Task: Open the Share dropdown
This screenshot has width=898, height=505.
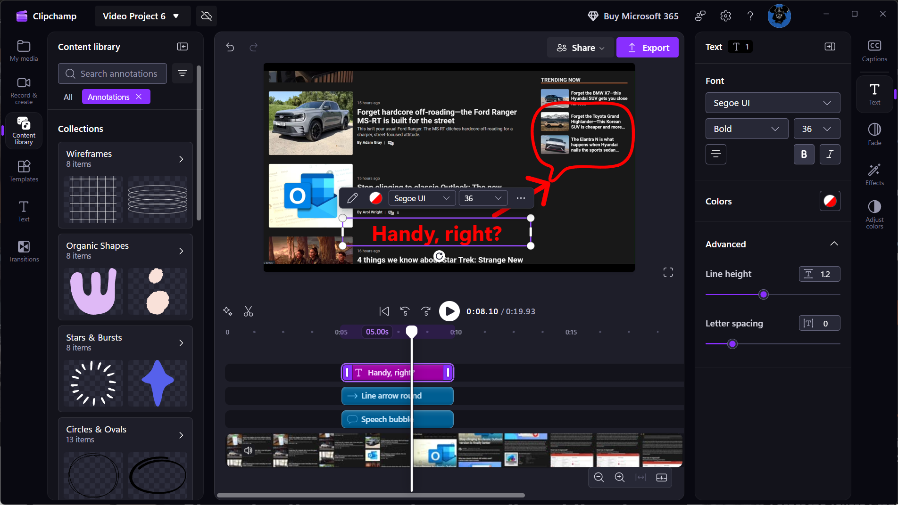Action: [x=581, y=48]
